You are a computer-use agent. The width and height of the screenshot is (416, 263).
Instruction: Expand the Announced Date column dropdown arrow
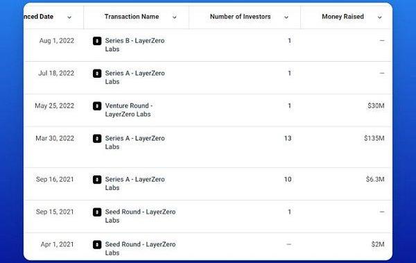(69, 17)
